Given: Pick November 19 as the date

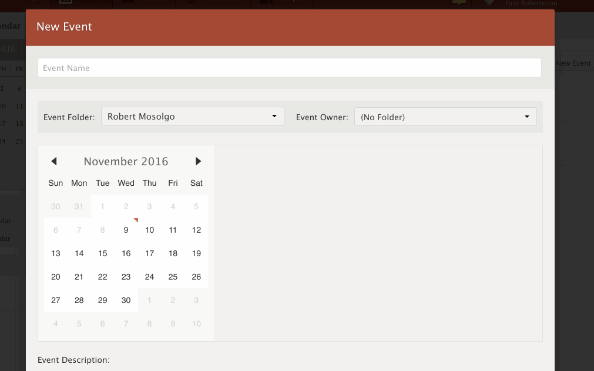Looking at the screenshot, I should coord(196,253).
